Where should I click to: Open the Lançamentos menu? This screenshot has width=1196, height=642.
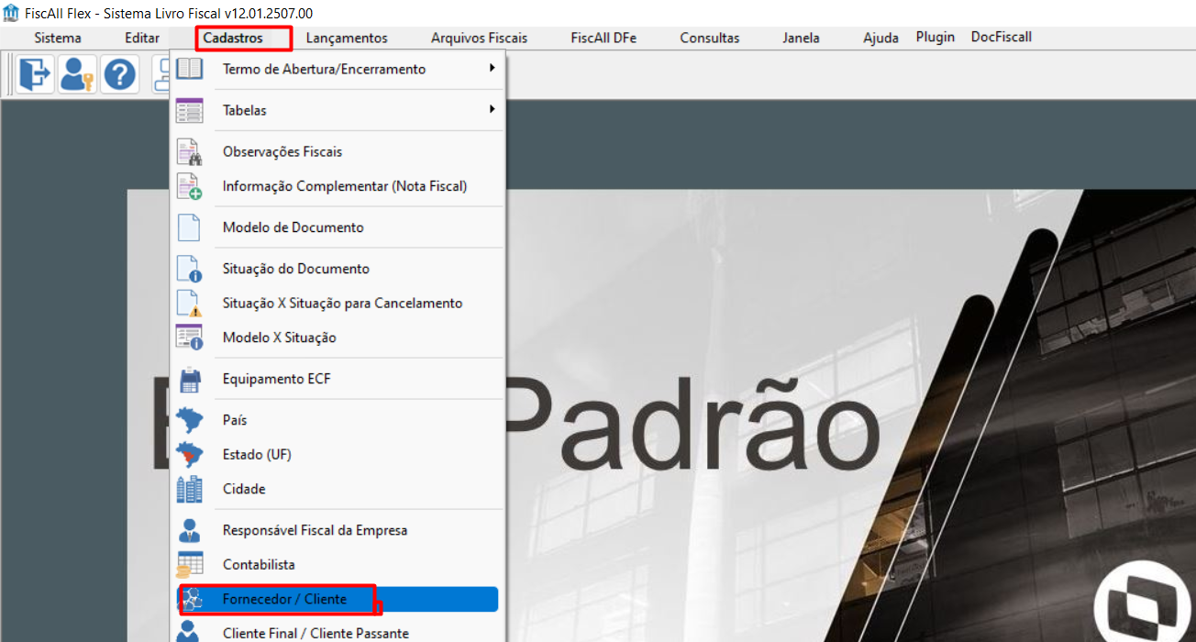347,38
